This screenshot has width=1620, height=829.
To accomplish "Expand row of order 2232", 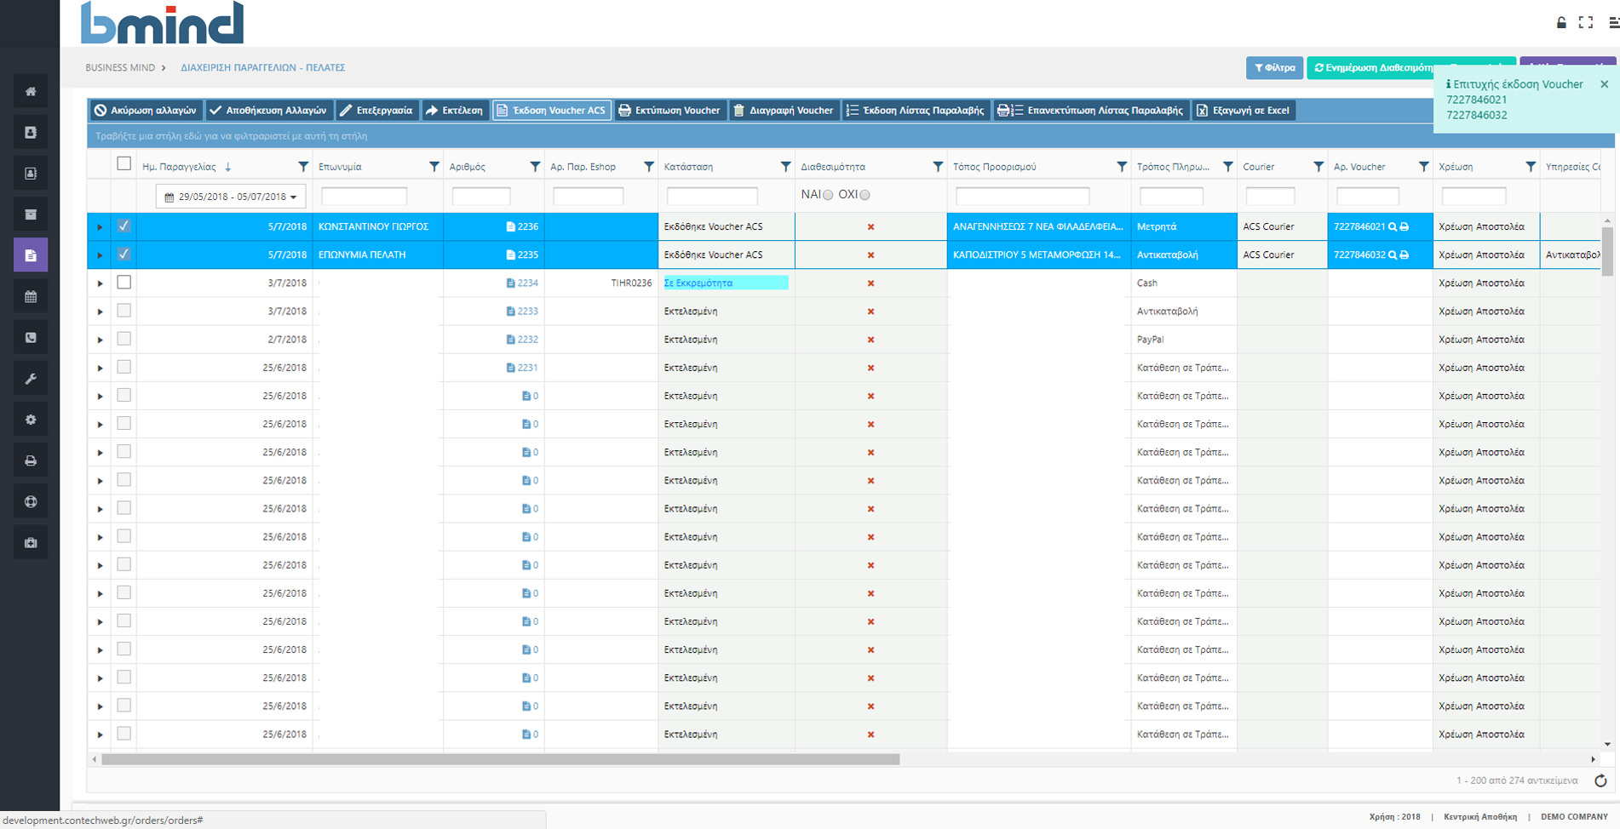I will pos(100,340).
